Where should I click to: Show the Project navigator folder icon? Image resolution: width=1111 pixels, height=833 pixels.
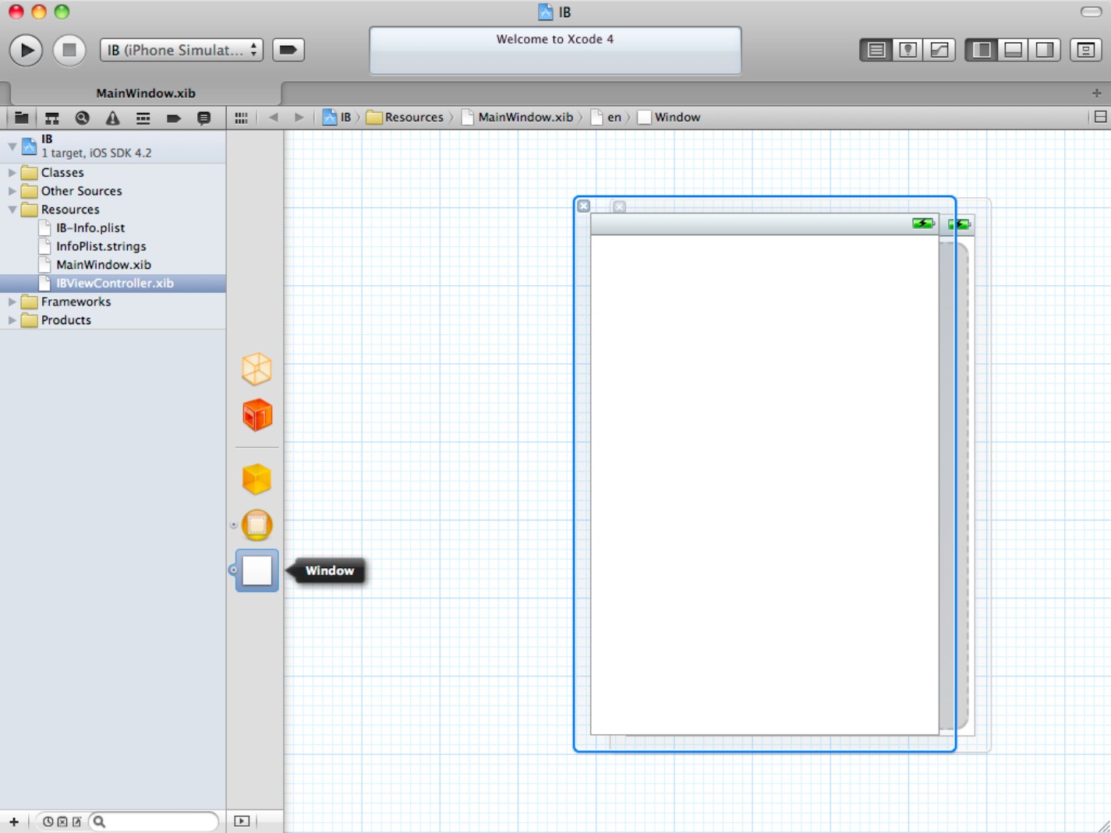point(22,118)
